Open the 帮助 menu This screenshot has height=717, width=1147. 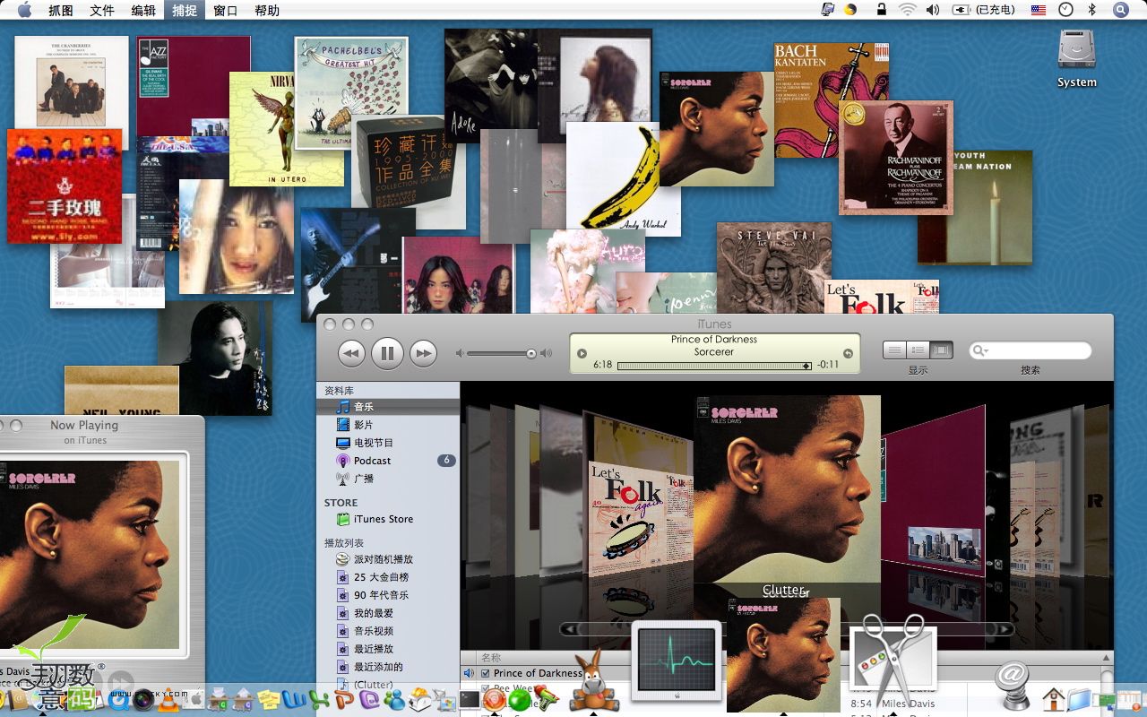pos(267,10)
